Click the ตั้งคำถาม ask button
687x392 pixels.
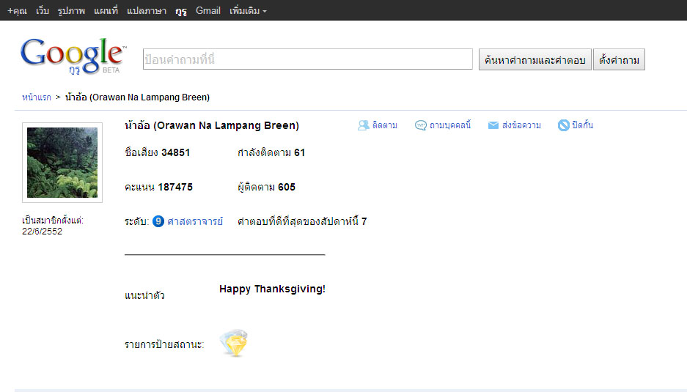619,59
